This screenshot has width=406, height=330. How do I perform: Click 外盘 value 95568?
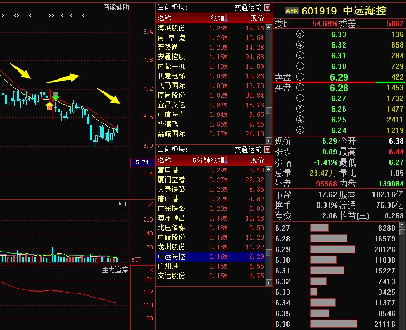327,184
